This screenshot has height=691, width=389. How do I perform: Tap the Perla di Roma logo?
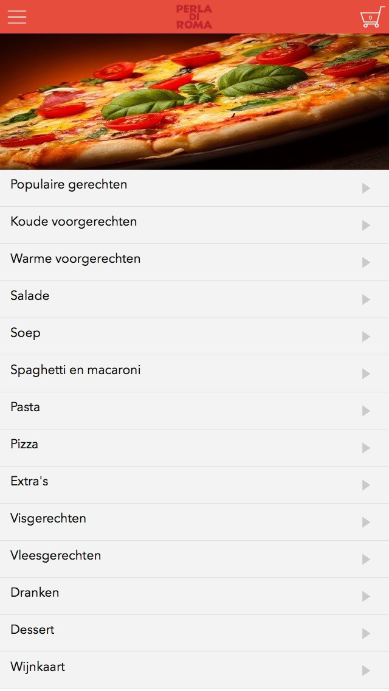(194, 17)
